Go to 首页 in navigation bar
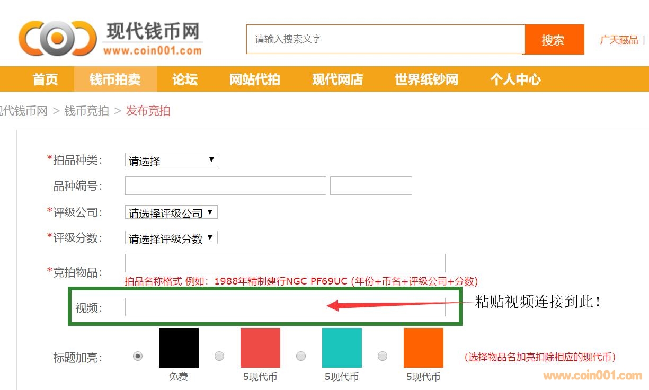Viewport: 649px width, 390px height. coord(45,79)
